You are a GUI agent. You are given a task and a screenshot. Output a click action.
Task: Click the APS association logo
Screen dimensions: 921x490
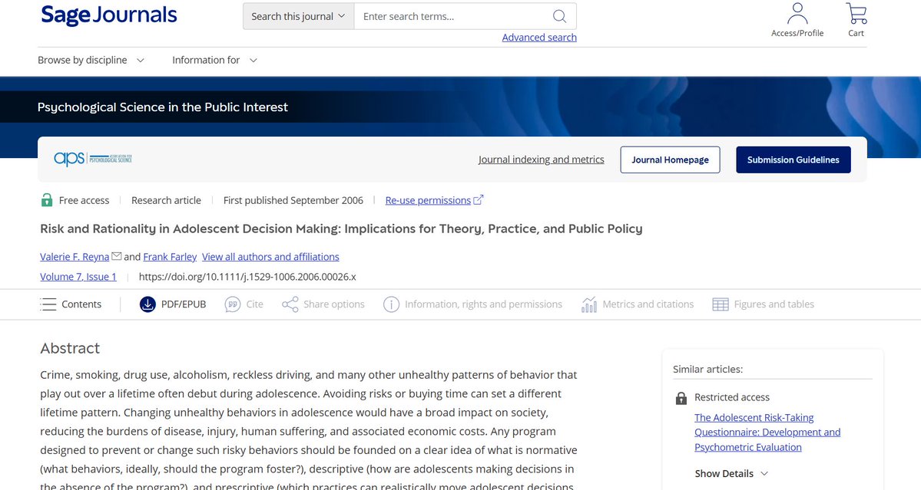(x=93, y=159)
